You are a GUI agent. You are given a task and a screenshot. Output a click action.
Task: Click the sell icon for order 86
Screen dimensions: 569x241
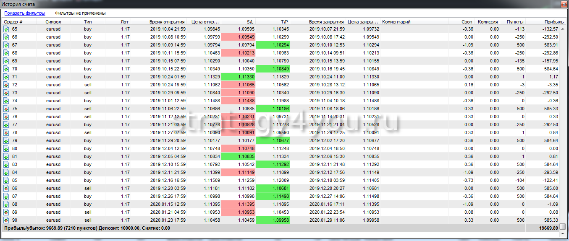click(6, 189)
